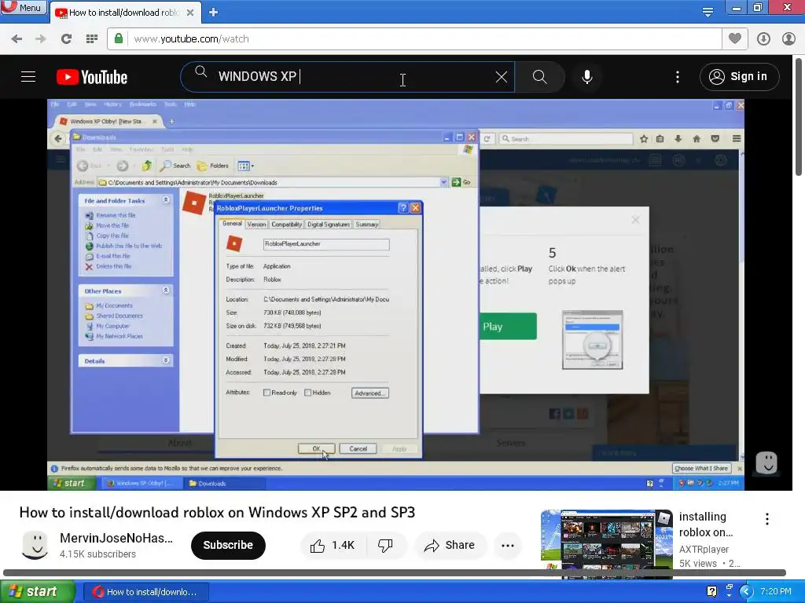Open options menu for the recommended video
This screenshot has height=603, width=805.
click(x=767, y=519)
